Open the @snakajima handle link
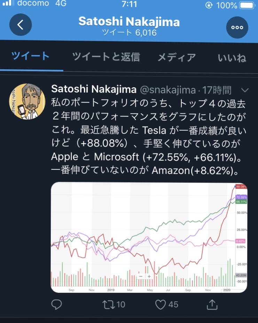 pos(167,90)
